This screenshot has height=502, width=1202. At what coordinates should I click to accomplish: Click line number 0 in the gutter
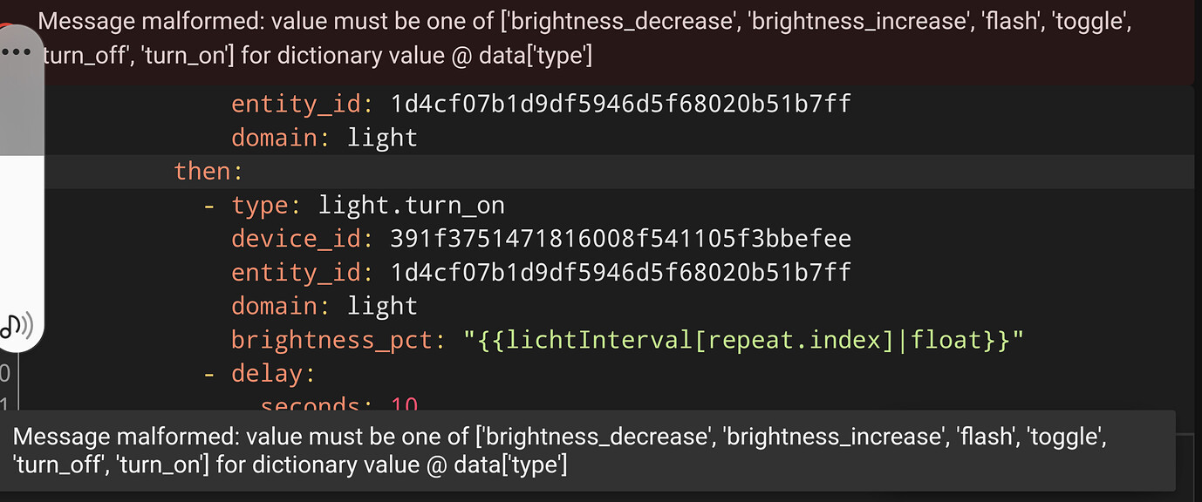click(x=6, y=373)
